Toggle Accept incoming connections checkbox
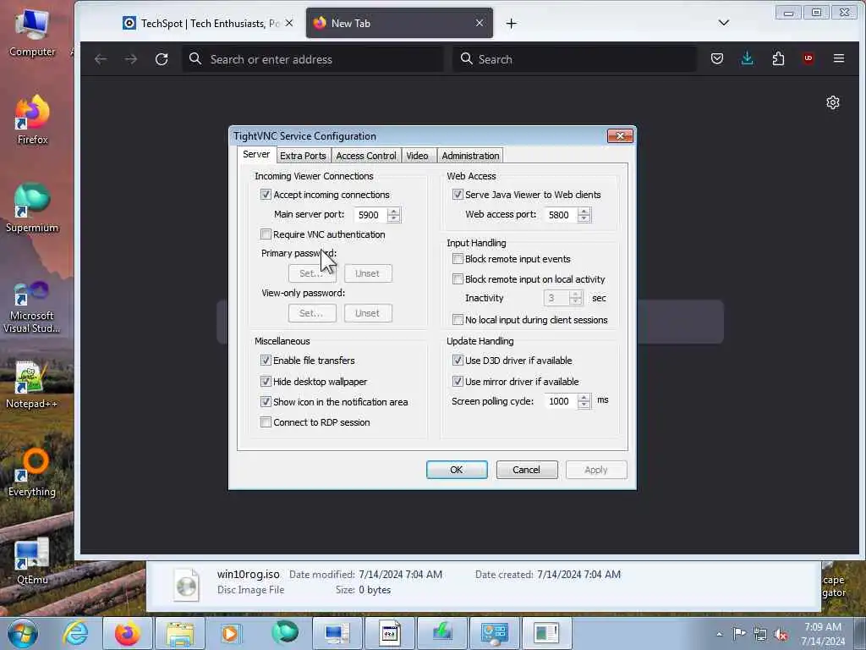This screenshot has width=866, height=650. pos(266,195)
